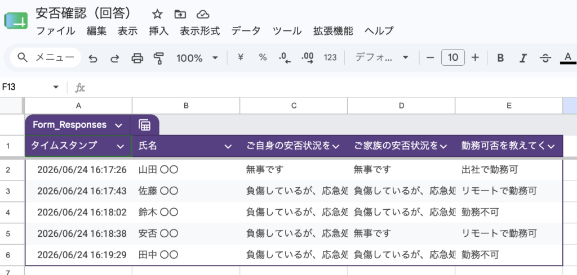Toggle bold formatting
This screenshot has width=577, height=275.
coord(500,58)
